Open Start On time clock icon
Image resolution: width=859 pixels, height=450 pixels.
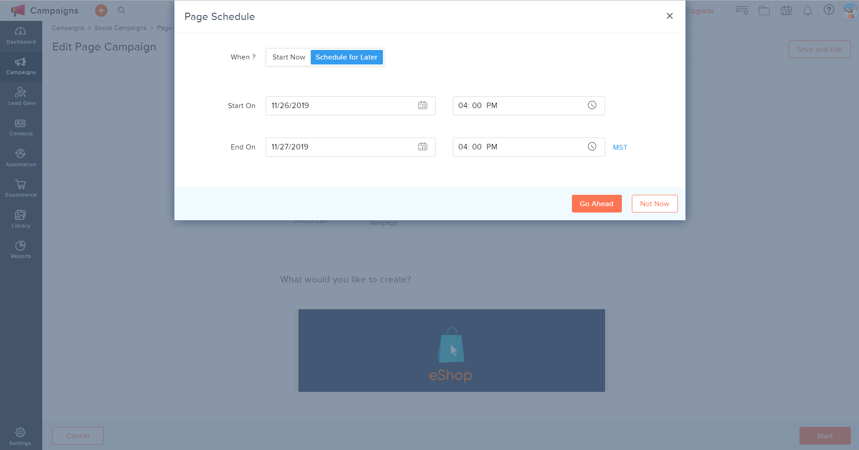click(592, 105)
